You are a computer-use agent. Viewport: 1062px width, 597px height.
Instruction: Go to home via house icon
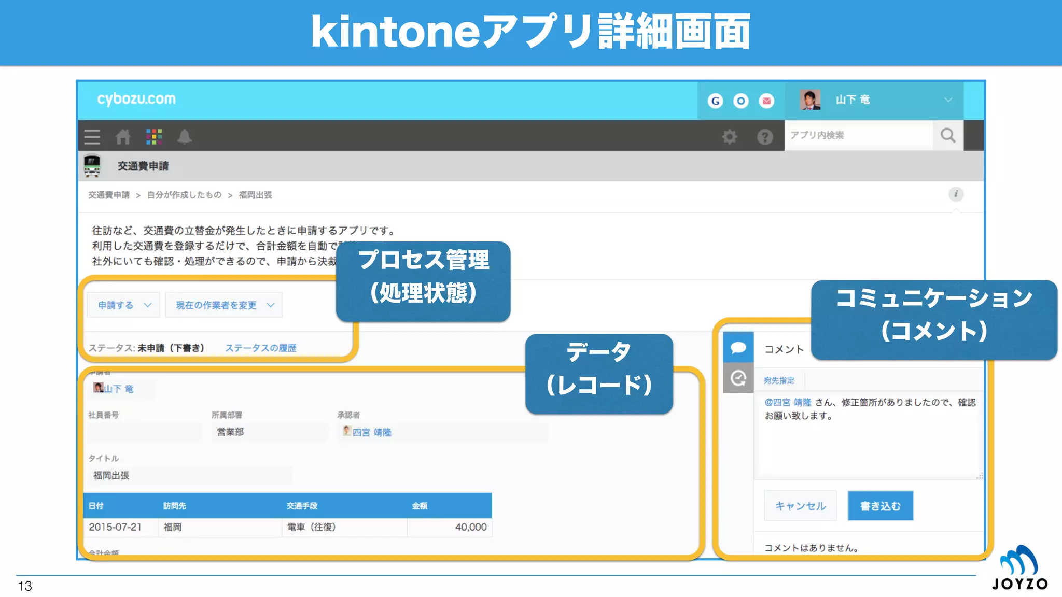tap(123, 137)
